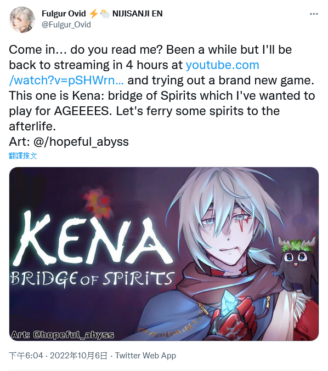Open the @Fulgur_Ovid handle
Screen dimensions: 328x371
(66, 25)
